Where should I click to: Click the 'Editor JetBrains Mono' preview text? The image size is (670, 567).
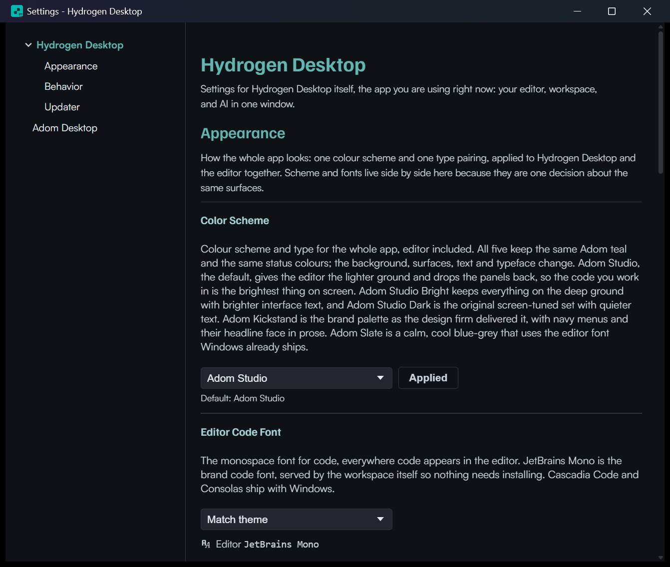pos(267,544)
